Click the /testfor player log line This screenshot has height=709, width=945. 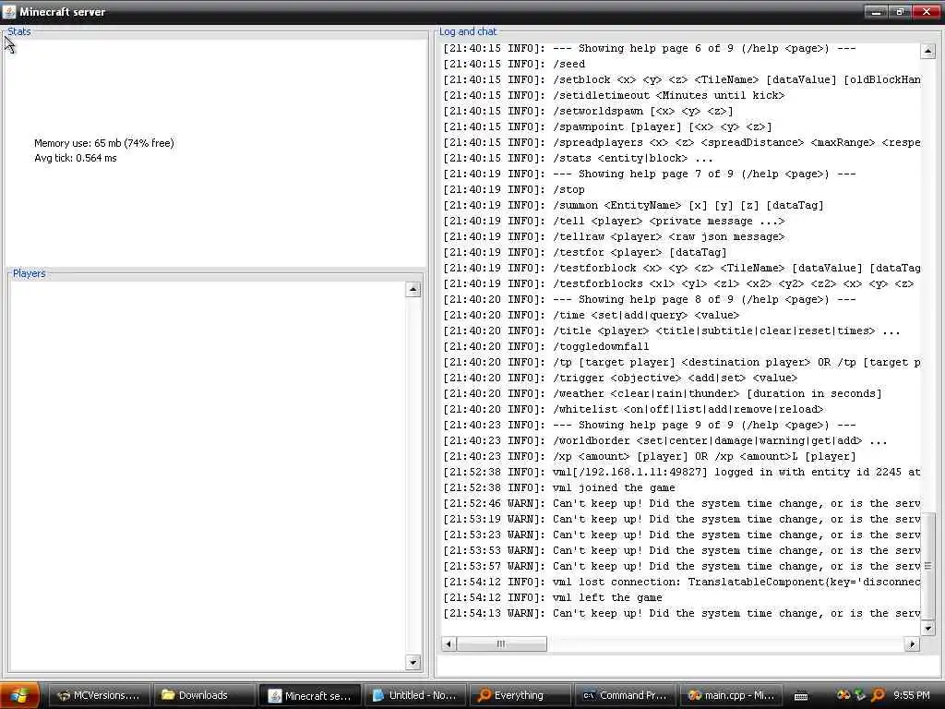coord(585,252)
